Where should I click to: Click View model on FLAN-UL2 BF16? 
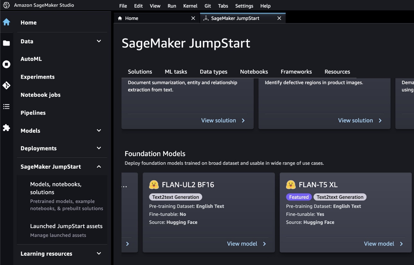point(242,244)
